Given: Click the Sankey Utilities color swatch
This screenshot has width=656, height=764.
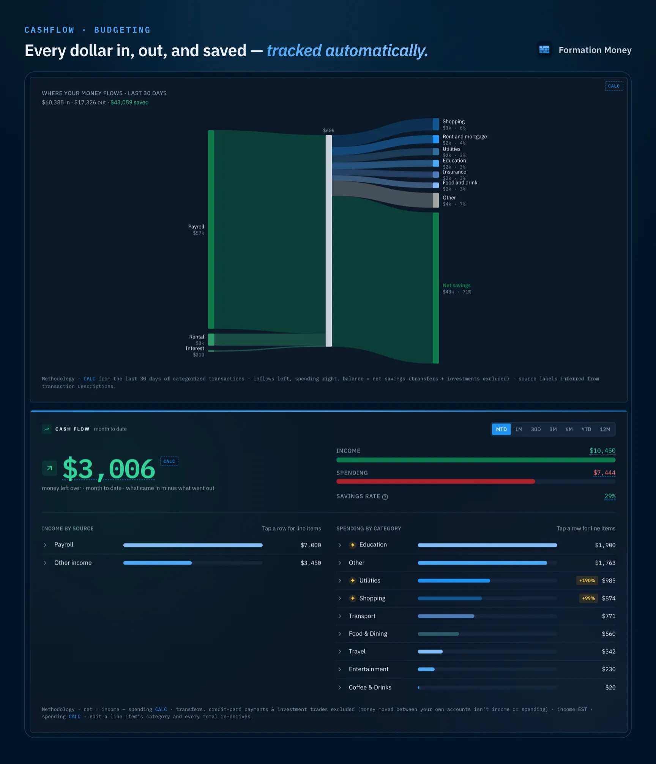Looking at the screenshot, I should tap(436, 152).
